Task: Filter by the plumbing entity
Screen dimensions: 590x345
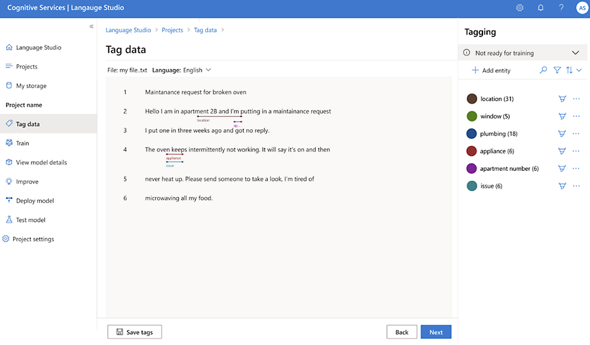Action: coord(561,134)
